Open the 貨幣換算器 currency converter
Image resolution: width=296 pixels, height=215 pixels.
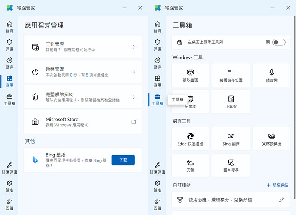(x=272, y=139)
